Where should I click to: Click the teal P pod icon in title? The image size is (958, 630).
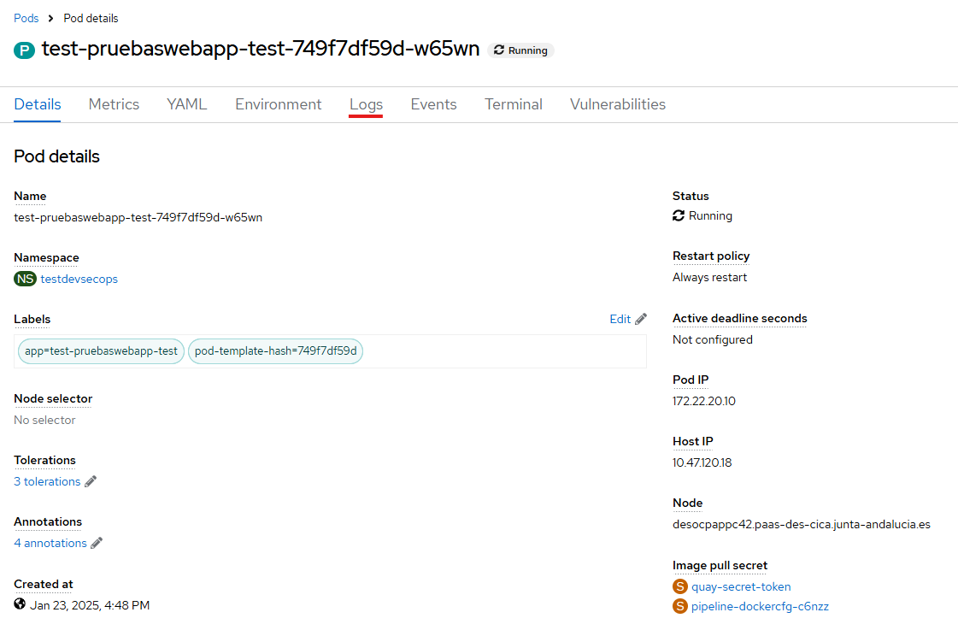click(x=23, y=50)
